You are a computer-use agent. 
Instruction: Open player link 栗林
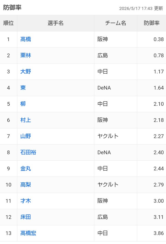click(x=26, y=56)
